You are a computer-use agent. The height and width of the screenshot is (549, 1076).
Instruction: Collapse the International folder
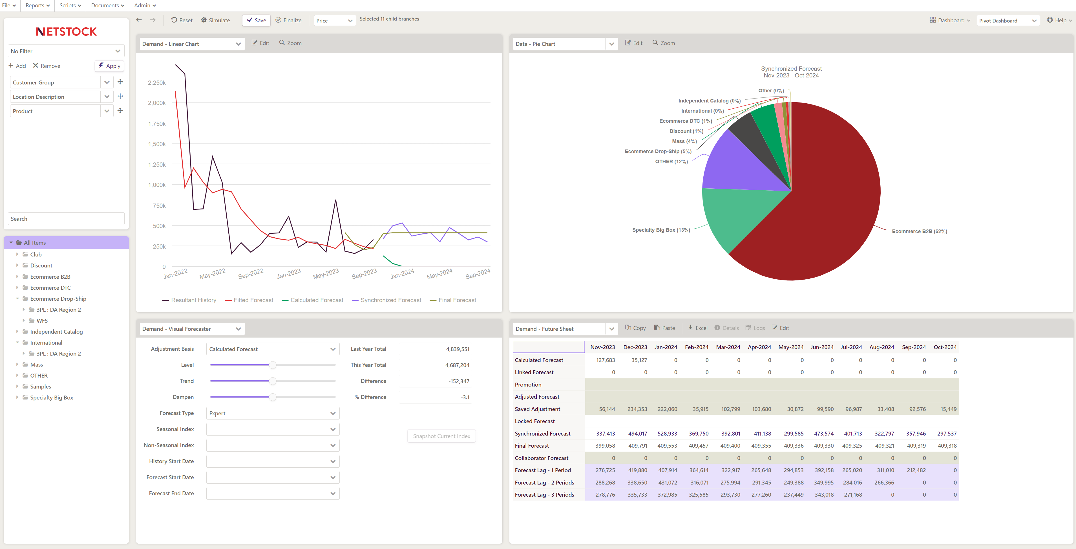(x=17, y=343)
